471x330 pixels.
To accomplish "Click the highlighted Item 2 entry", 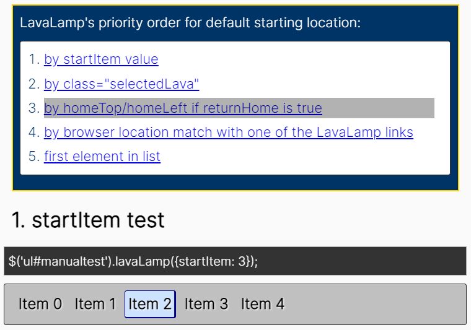I will [x=150, y=304].
